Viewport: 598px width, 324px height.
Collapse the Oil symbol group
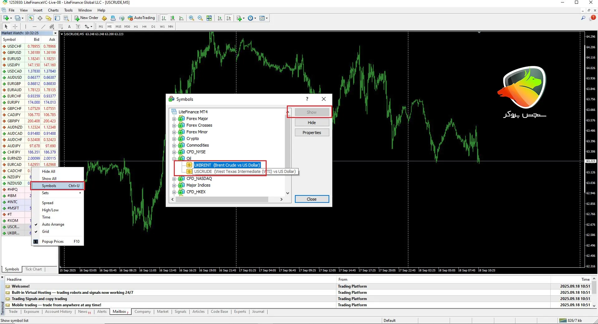[x=174, y=159]
